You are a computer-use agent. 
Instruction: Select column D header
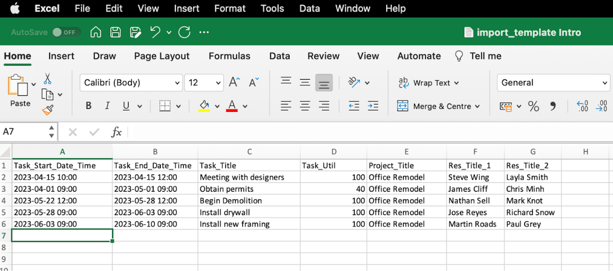334,152
